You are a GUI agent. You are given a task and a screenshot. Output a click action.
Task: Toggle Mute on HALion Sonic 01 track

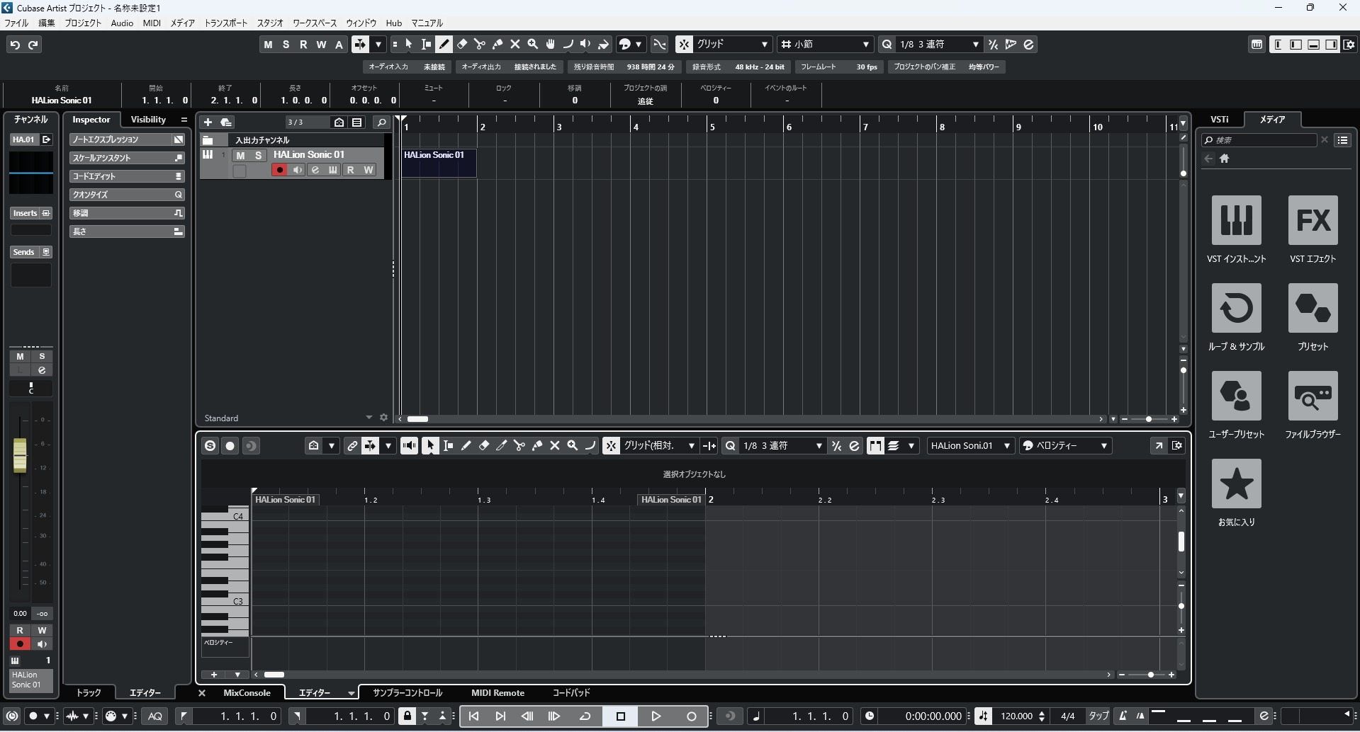[x=241, y=155]
